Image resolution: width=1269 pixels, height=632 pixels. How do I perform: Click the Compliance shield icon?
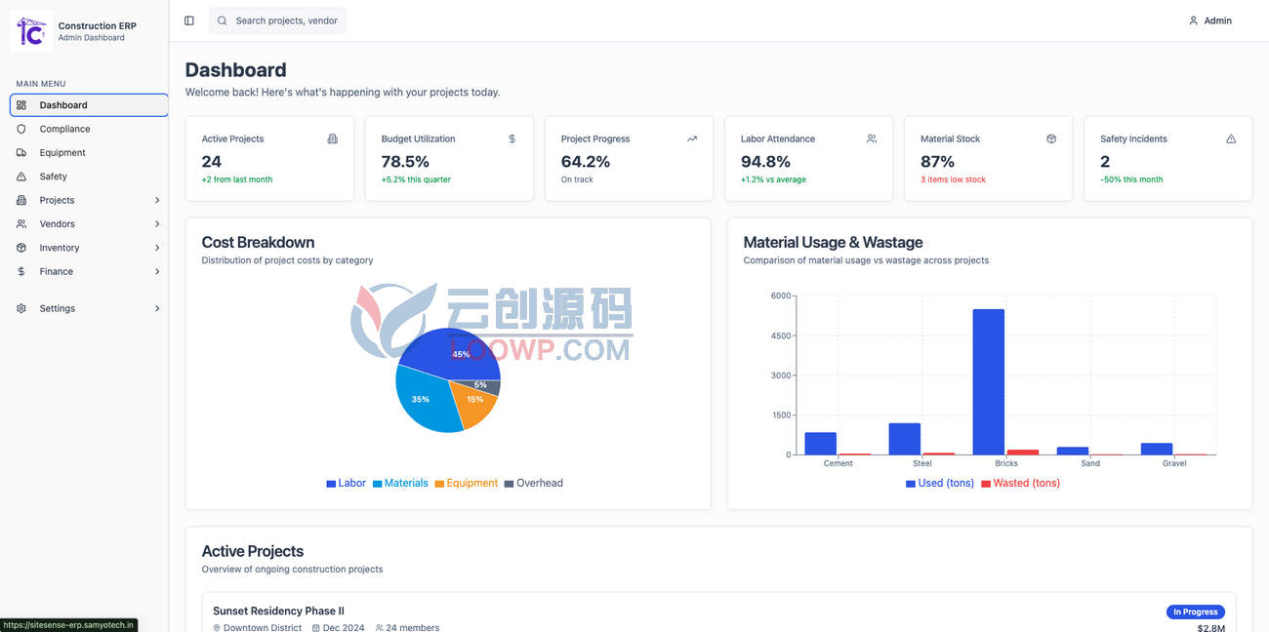(x=21, y=129)
